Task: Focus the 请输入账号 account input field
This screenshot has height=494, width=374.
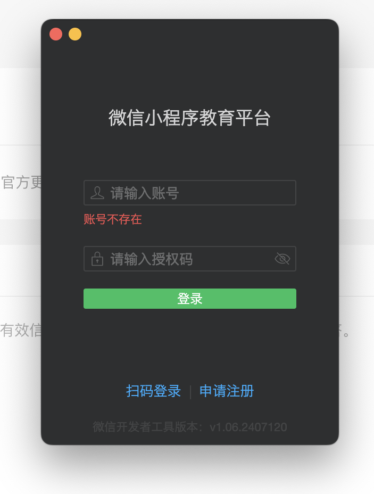Action: point(190,193)
